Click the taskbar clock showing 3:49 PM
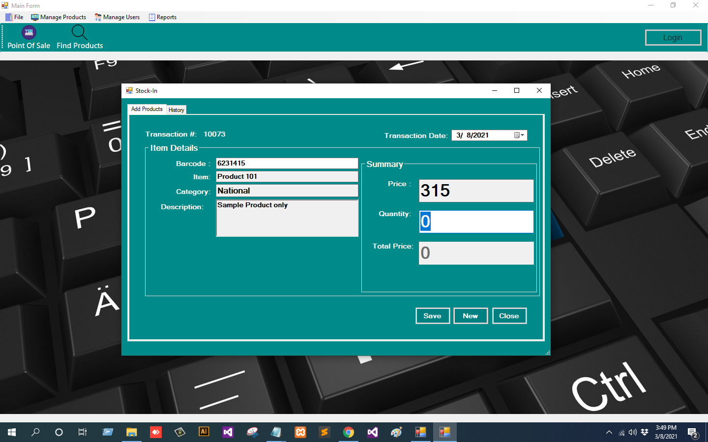 tap(666, 432)
